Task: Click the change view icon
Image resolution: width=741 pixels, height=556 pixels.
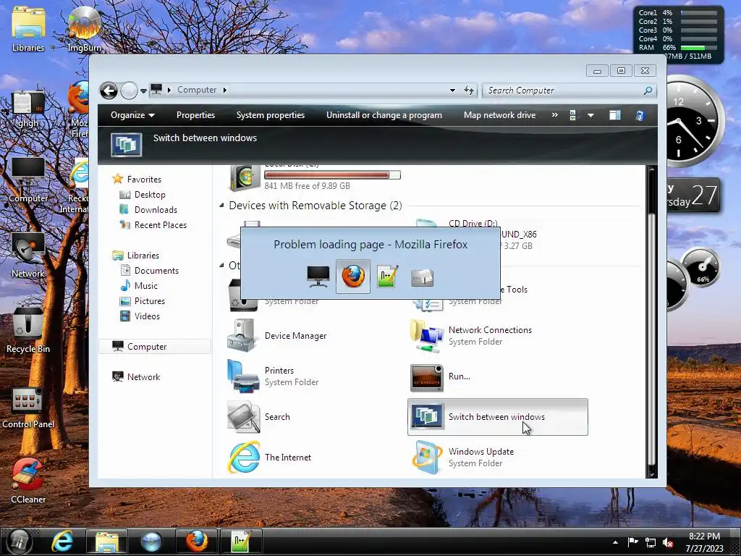Action: [573, 115]
